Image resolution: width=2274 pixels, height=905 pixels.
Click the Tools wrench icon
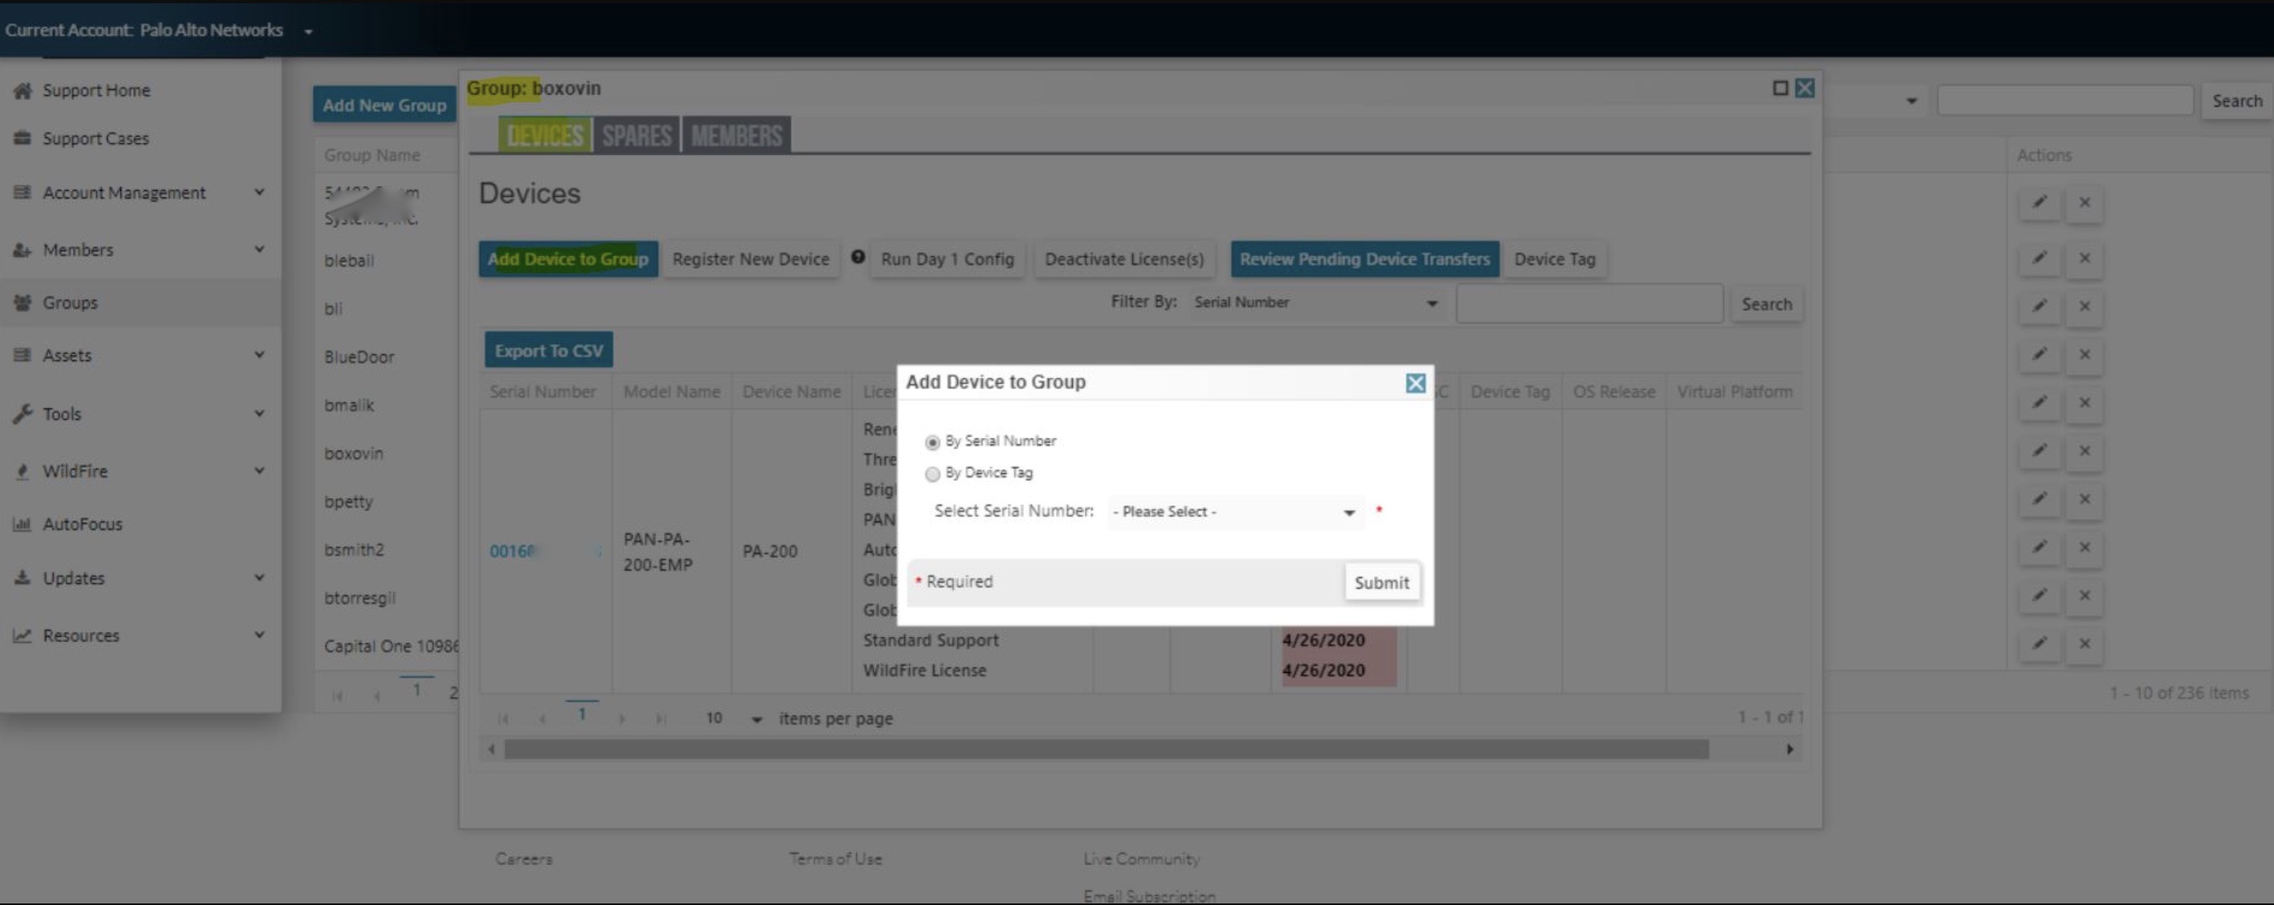coord(23,413)
